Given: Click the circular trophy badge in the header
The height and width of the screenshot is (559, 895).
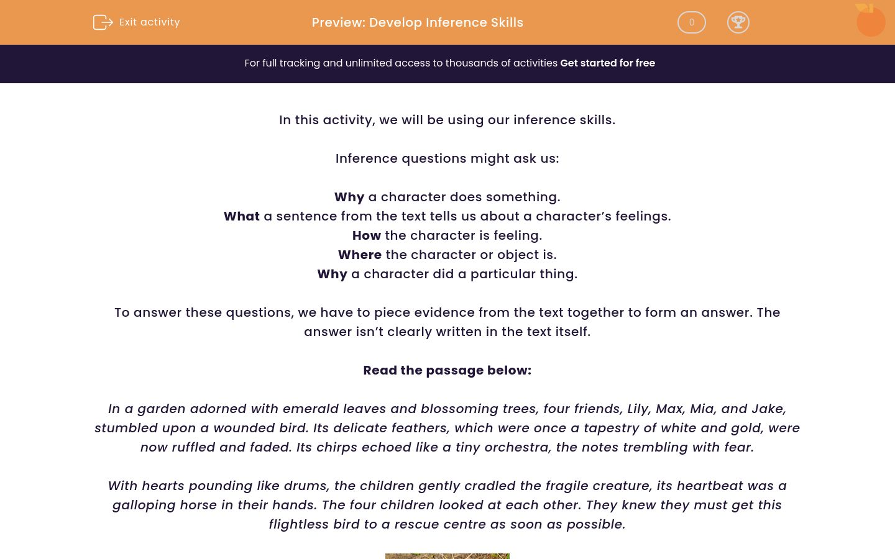Looking at the screenshot, I should [x=738, y=22].
